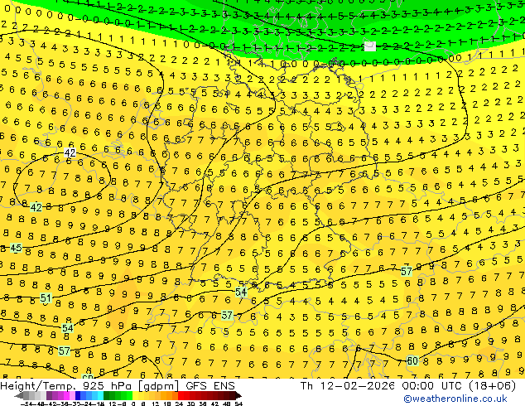Click the '54' value at legend's right end
This screenshot has height=406, width=525.
tap(238, 404)
